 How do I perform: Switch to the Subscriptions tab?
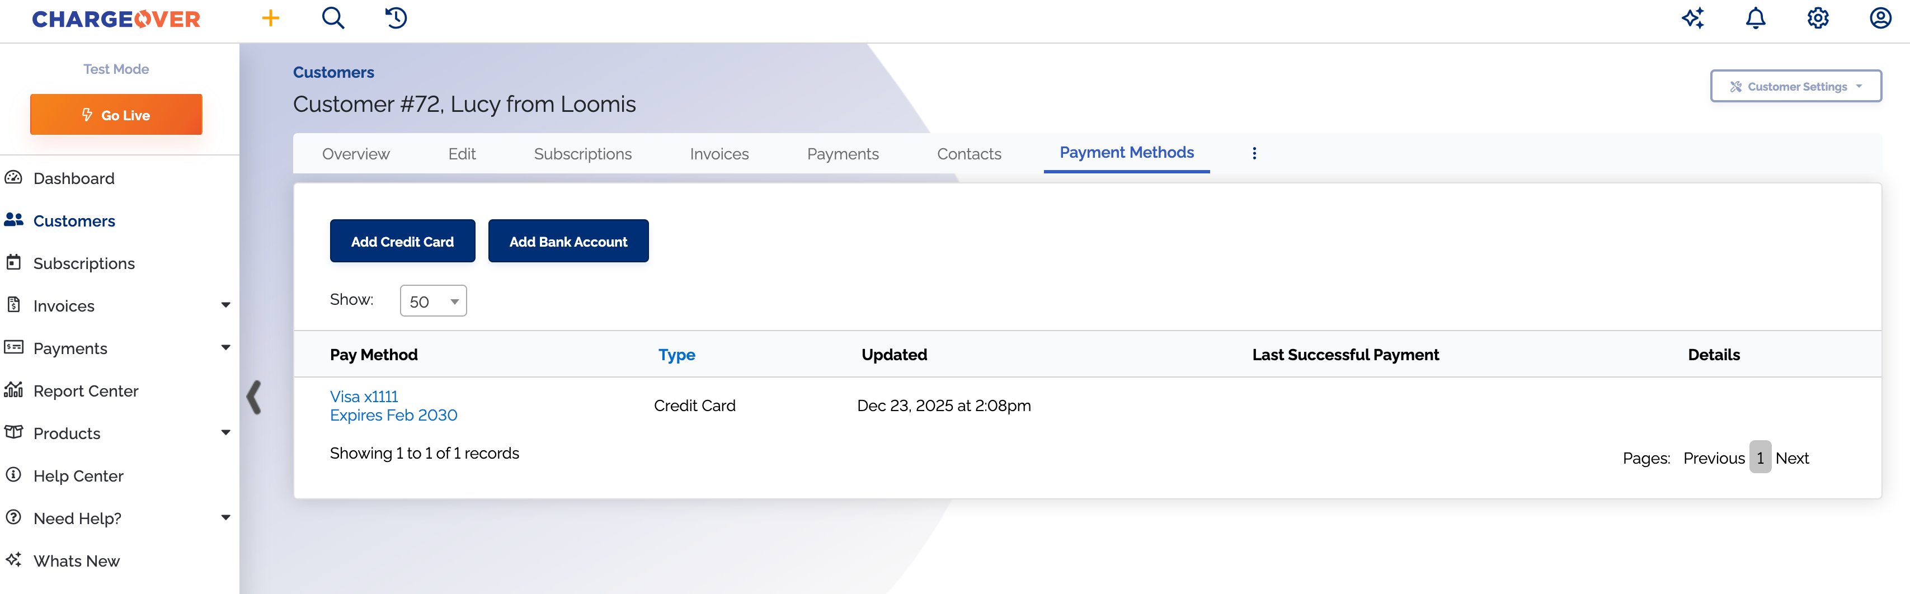tap(582, 154)
